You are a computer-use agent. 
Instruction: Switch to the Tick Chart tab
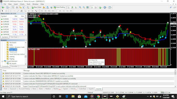click(14, 37)
